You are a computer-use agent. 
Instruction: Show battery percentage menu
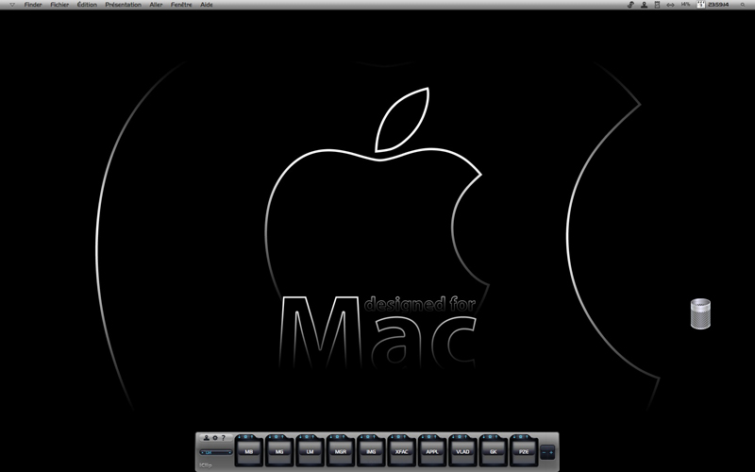[x=685, y=5]
